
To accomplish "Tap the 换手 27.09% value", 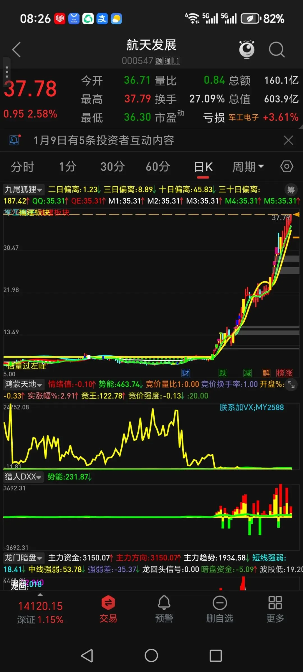I will point(207,99).
